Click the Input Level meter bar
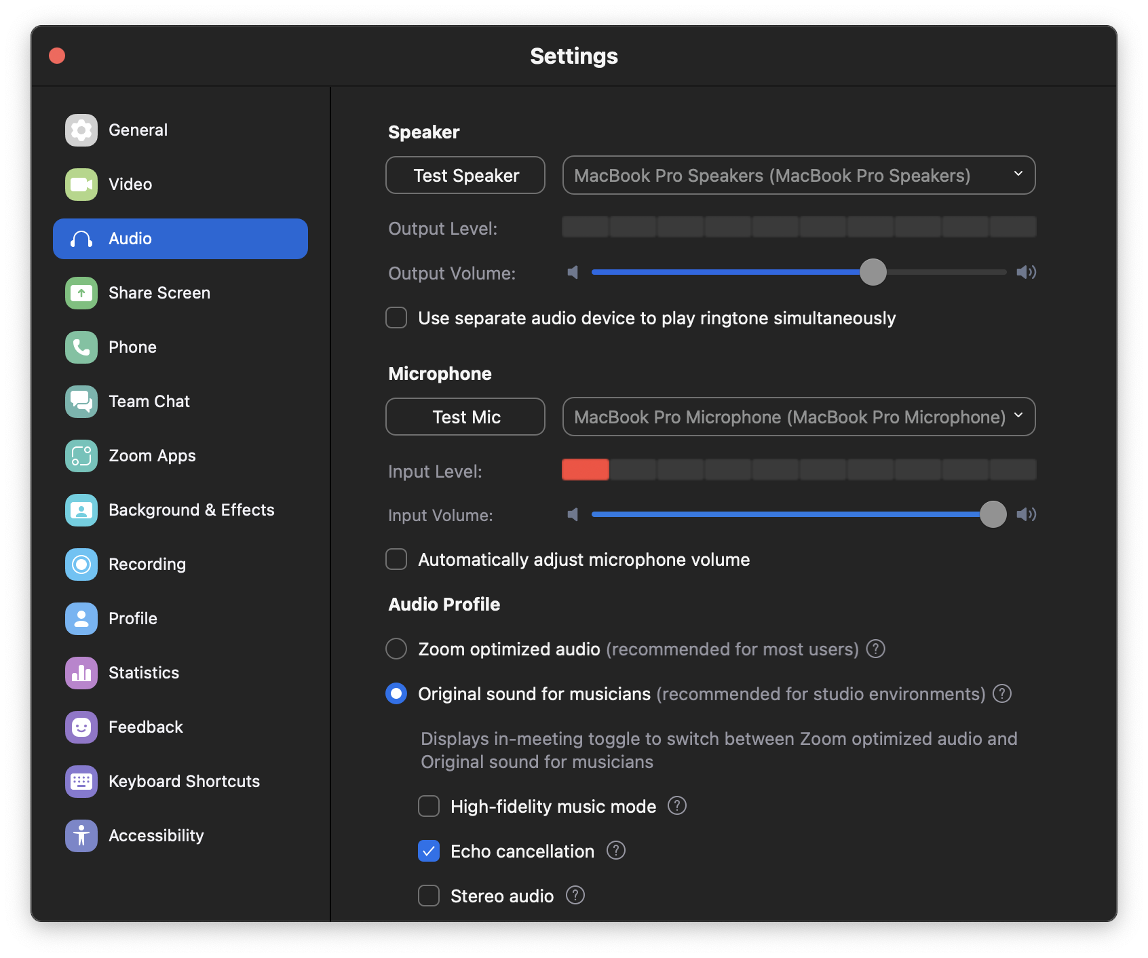The image size is (1148, 958). tap(799, 470)
